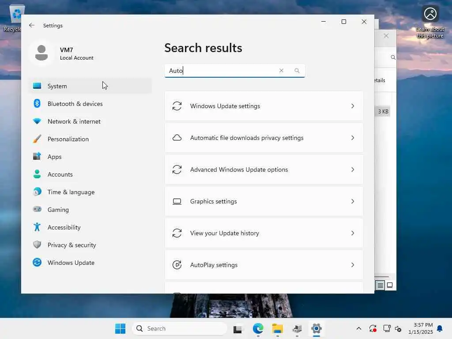Open the Graphics settings result
The image size is (452, 339).
click(264, 201)
